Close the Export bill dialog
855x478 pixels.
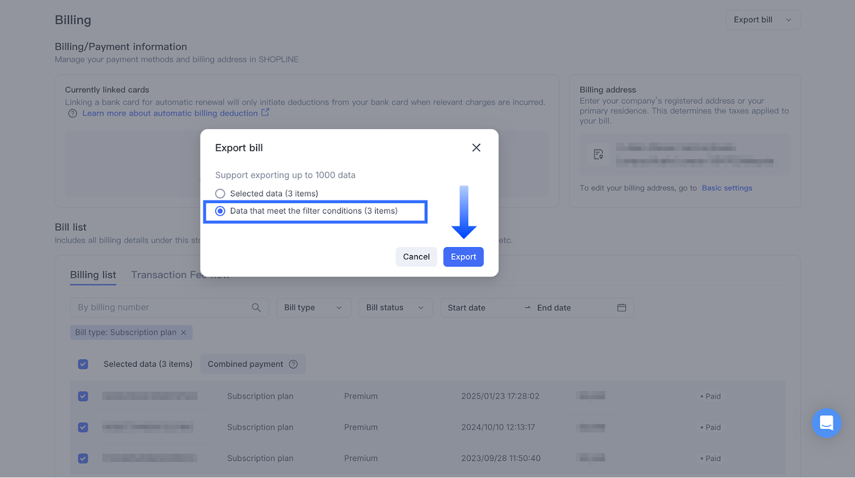[476, 147]
